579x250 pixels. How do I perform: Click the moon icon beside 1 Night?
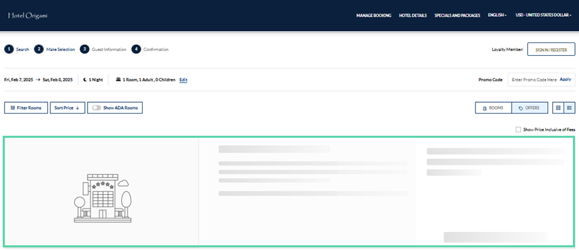(86, 80)
